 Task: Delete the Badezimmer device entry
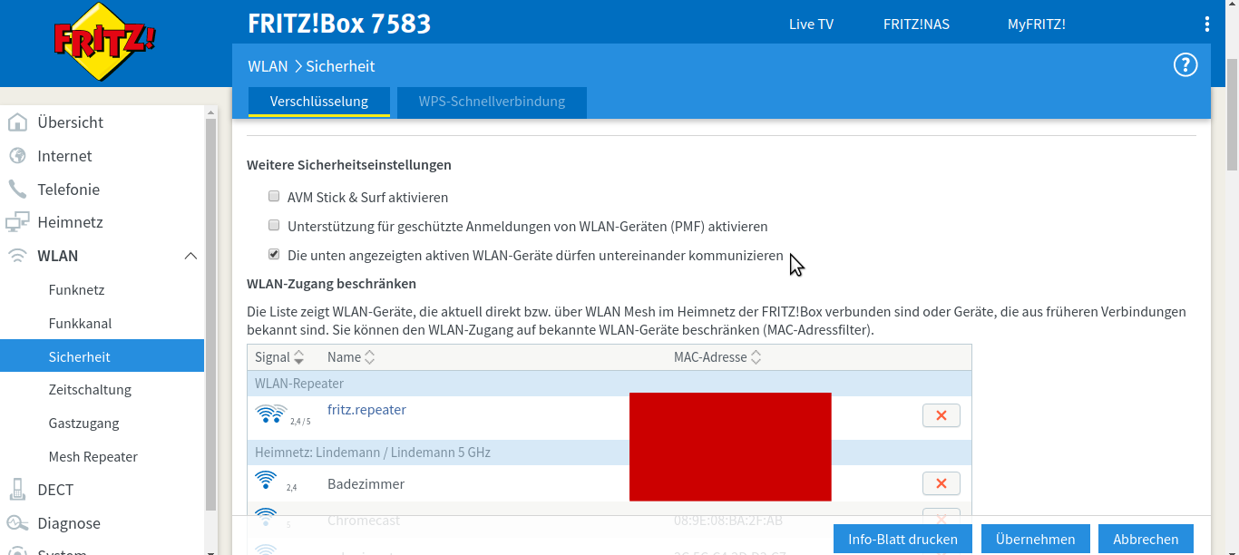(x=941, y=483)
